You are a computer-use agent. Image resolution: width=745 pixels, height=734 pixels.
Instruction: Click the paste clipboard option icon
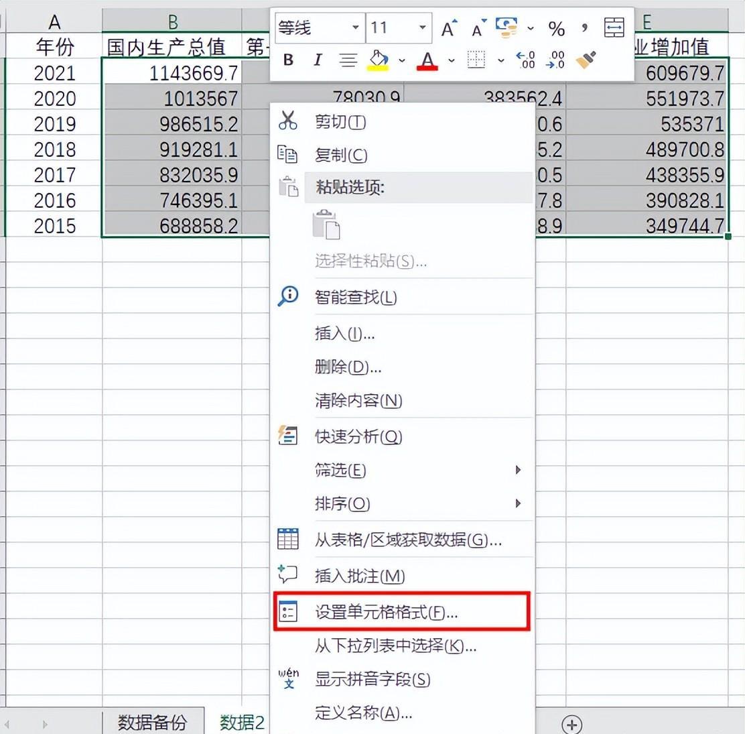[x=326, y=224]
